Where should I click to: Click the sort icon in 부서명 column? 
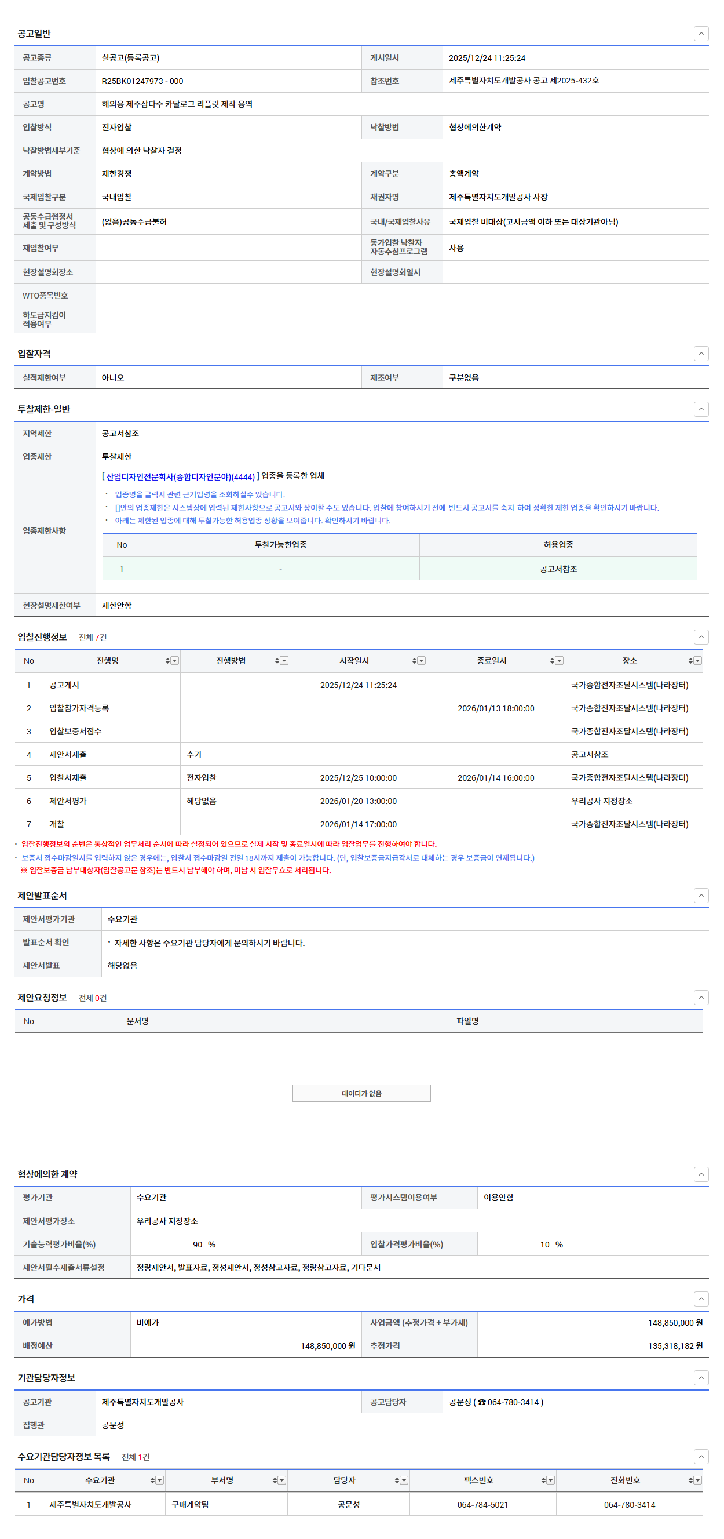click(275, 1480)
